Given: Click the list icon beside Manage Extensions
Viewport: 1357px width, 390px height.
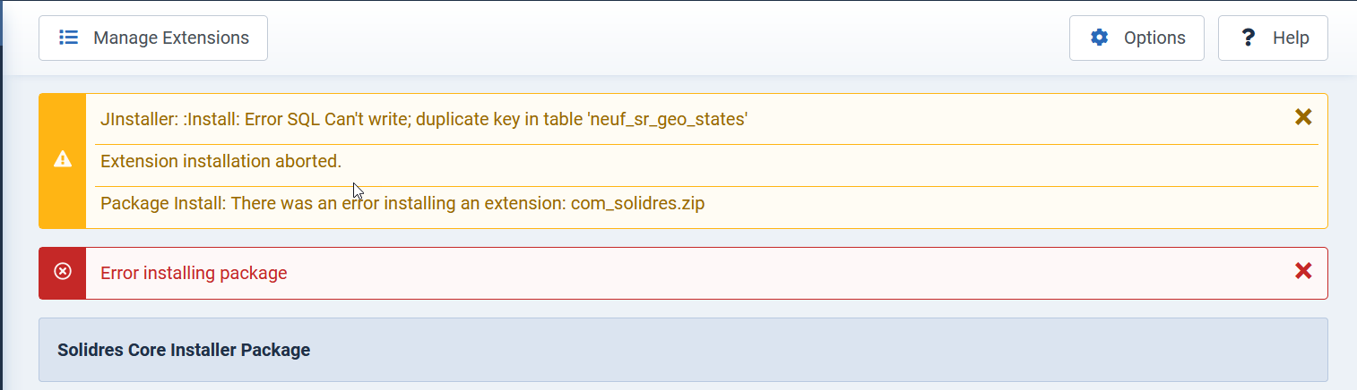Looking at the screenshot, I should click(x=68, y=38).
